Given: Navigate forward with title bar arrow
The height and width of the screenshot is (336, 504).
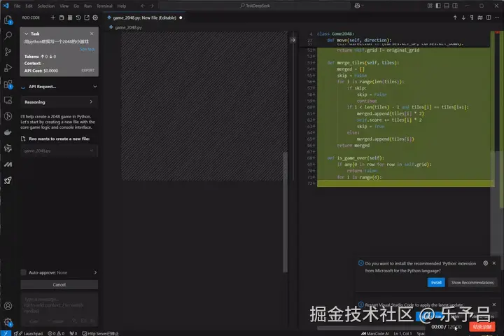Looking at the screenshot, I should pos(151,6).
